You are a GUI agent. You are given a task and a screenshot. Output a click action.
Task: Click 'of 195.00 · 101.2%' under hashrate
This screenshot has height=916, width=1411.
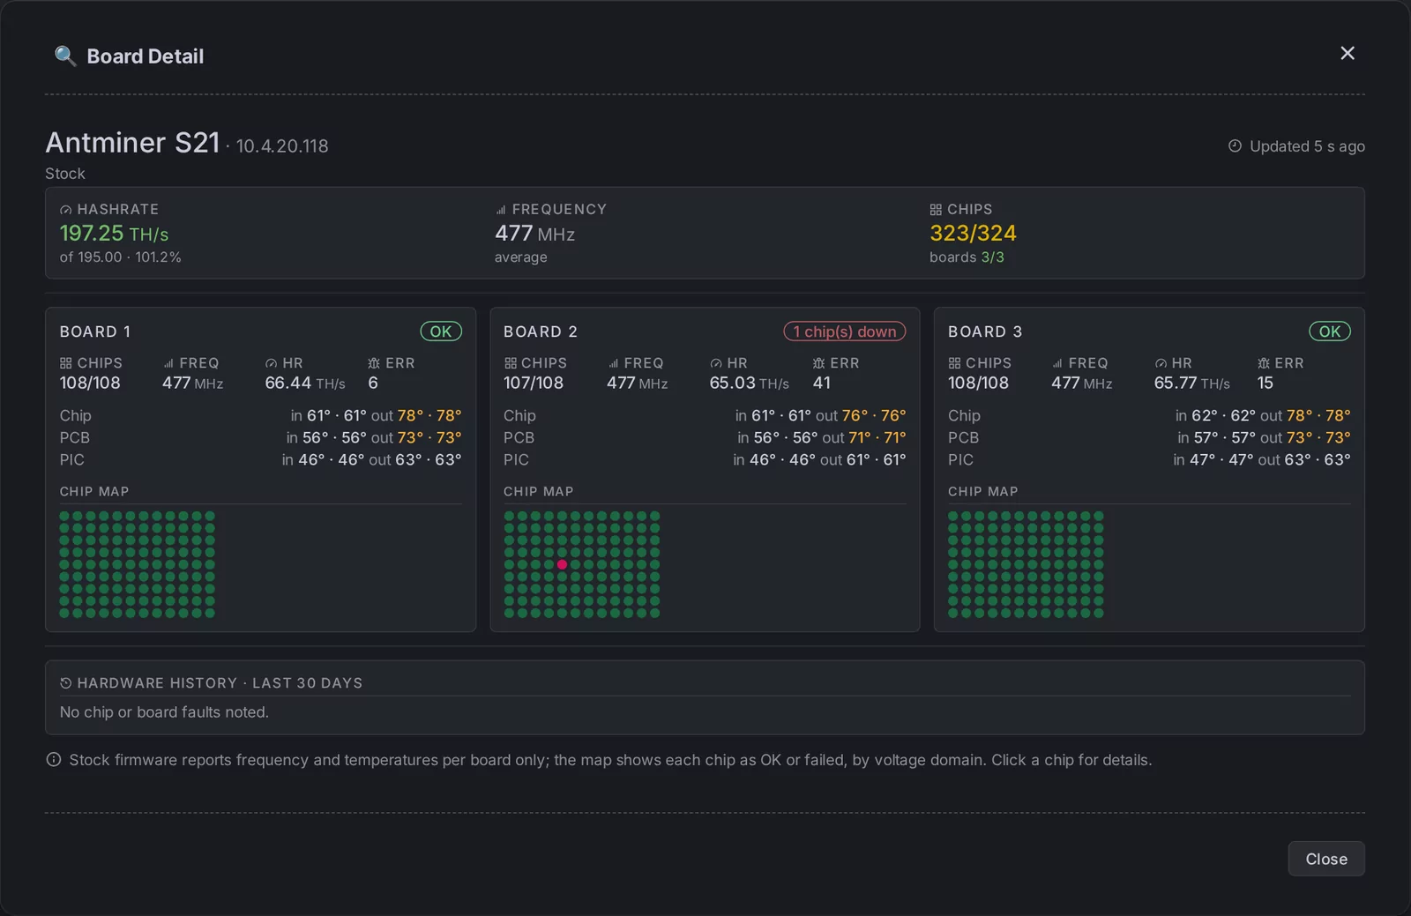[x=121, y=257]
